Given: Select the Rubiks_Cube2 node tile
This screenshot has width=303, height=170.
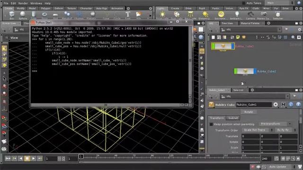Looking at the screenshot, I should (245, 71).
